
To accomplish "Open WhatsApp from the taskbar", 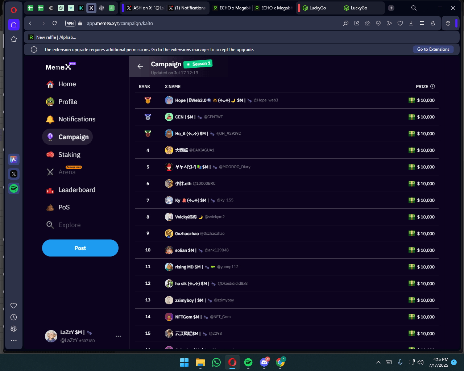I will 216,362.
